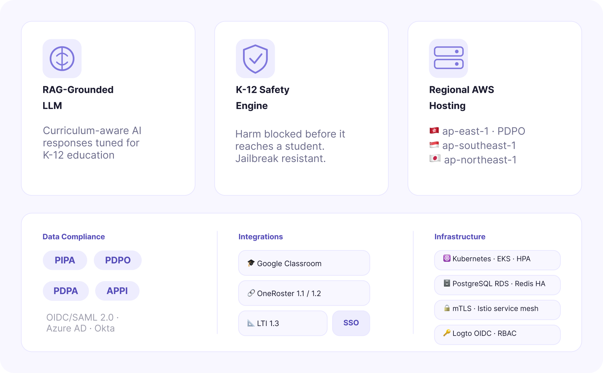
Task: Click the graduation cap icon for Google Classroom
Action: click(251, 263)
